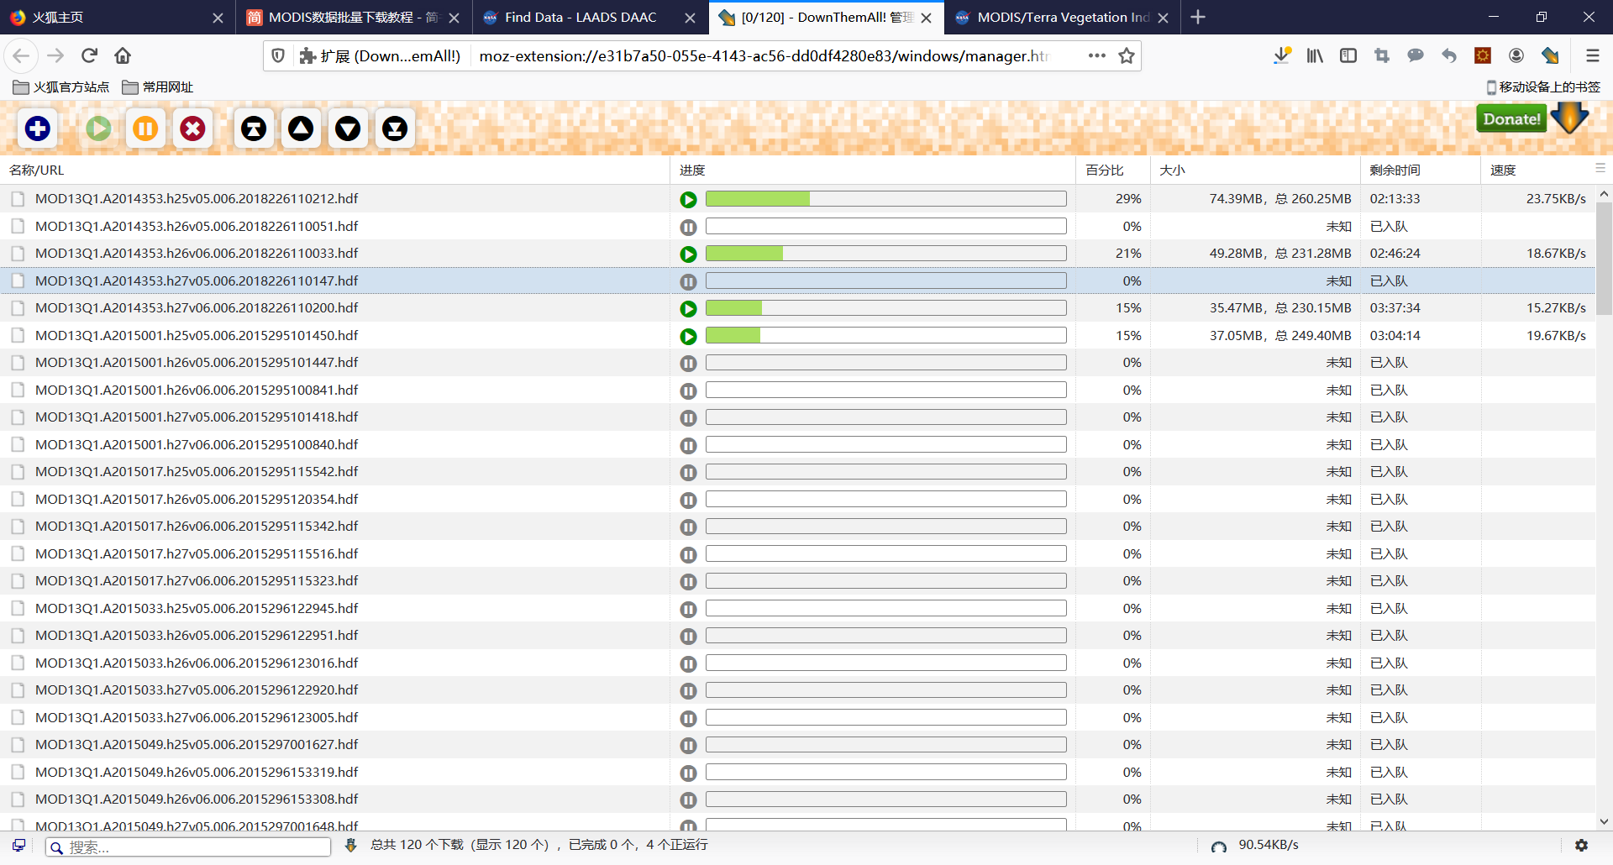The height and width of the screenshot is (865, 1613).
Task: Pause downloads with orange pause button
Action: (145, 128)
